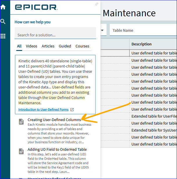The height and width of the screenshot is (179, 177).
Task: Click document icon for Adding UD Field article
Action: [21, 151]
